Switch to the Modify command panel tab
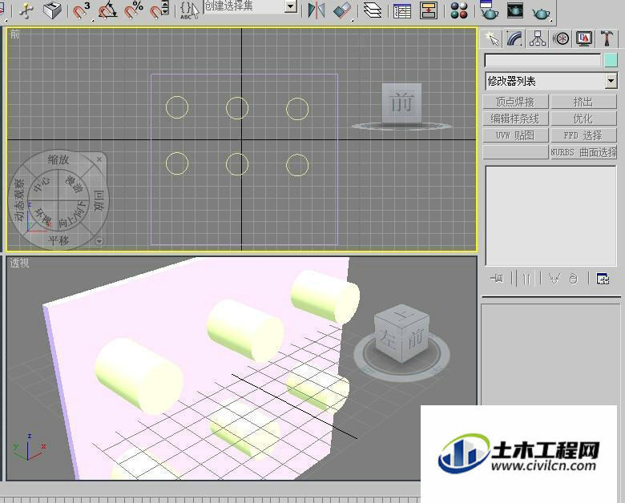Viewport: 625px width, 503px height. (x=514, y=38)
